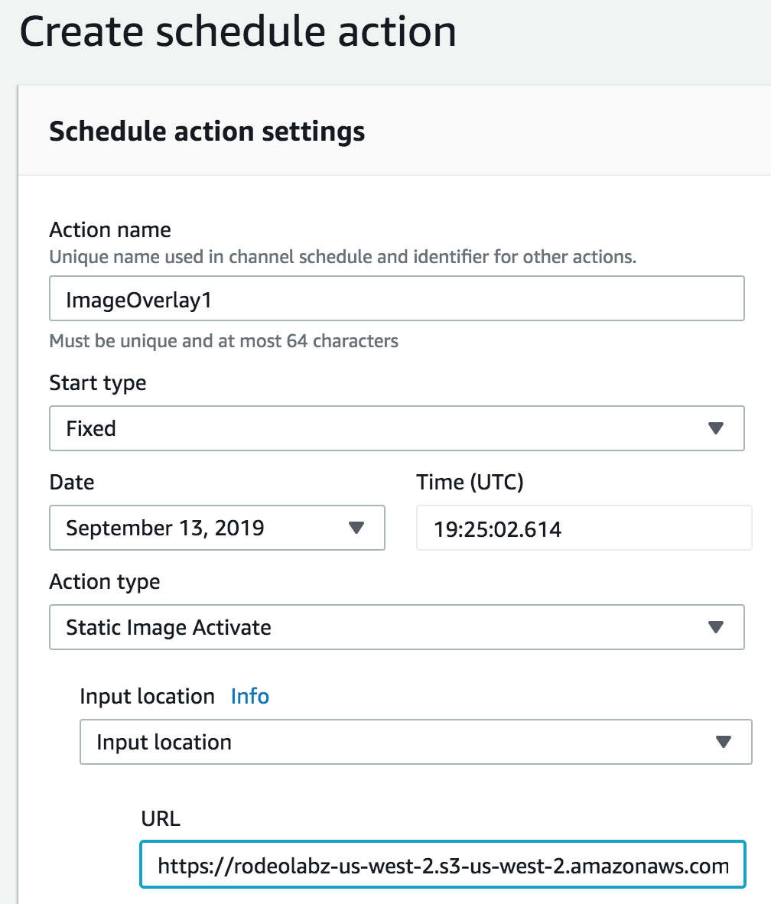771x904 pixels.
Task: Click the Input location dropdown arrow
Action: coord(723,742)
